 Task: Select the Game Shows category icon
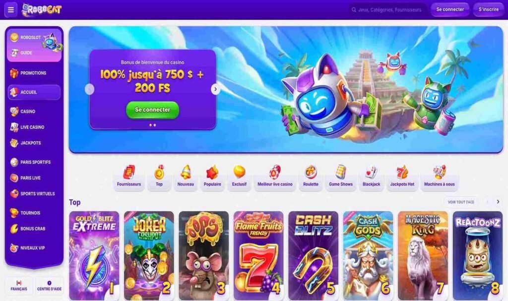pyautogui.click(x=341, y=172)
